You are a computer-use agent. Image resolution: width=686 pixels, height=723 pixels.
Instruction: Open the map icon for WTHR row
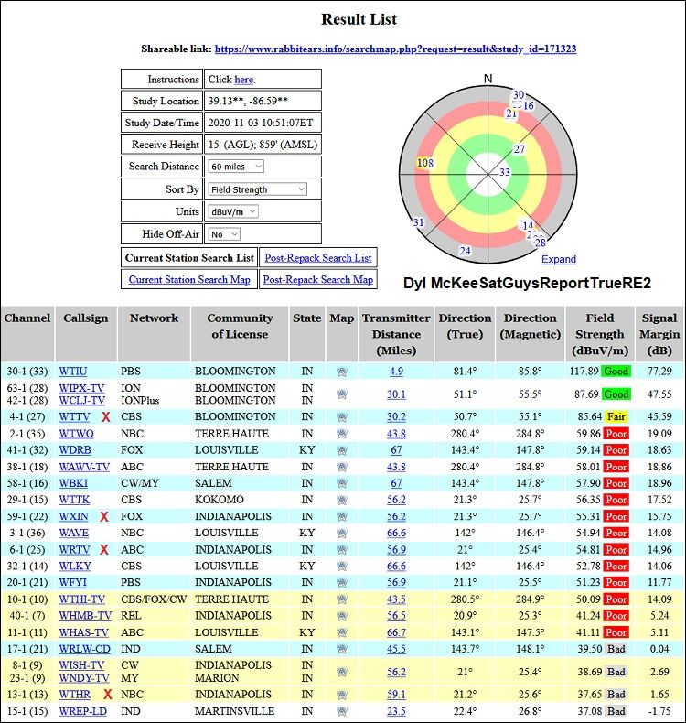(341, 695)
